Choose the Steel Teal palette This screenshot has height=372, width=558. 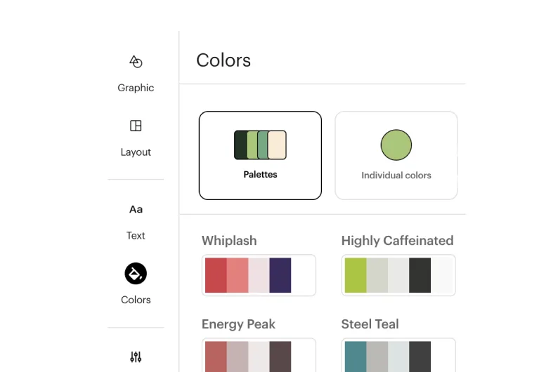click(x=398, y=355)
